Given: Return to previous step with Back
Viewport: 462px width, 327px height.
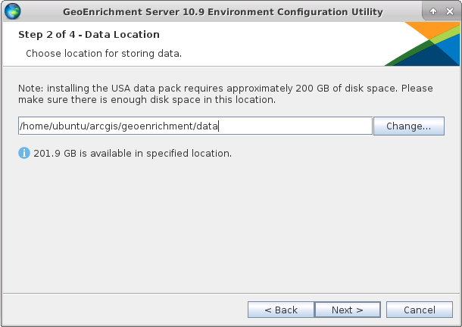Looking at the screenshot, I should [280, 310].
